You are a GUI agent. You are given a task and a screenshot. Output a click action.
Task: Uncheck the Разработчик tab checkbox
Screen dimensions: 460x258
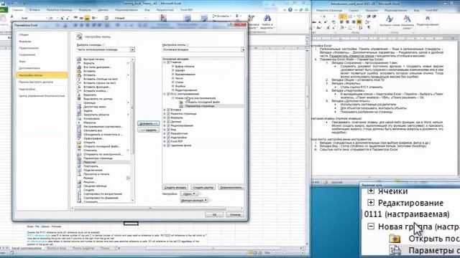pyautogui.click(x=168, y=134)
